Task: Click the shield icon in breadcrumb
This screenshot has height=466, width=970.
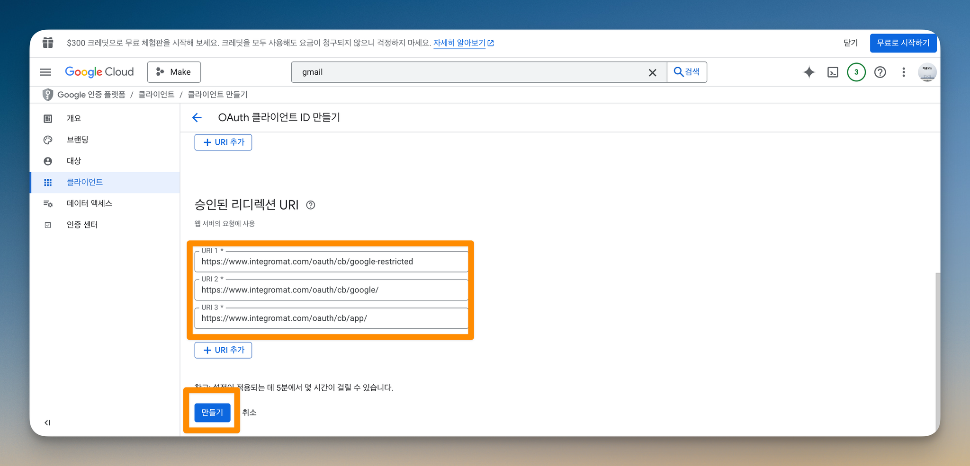Action: coord(48,95)
